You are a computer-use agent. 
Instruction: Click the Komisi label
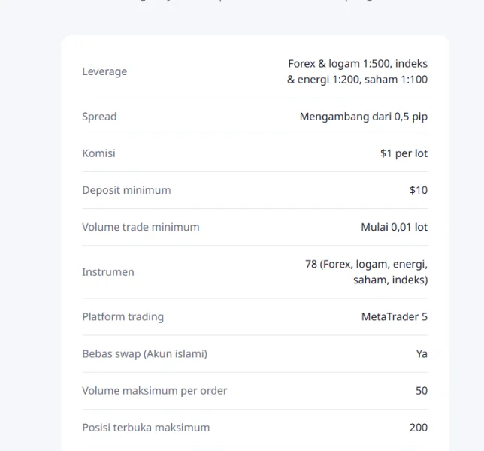tap(98, 153)
